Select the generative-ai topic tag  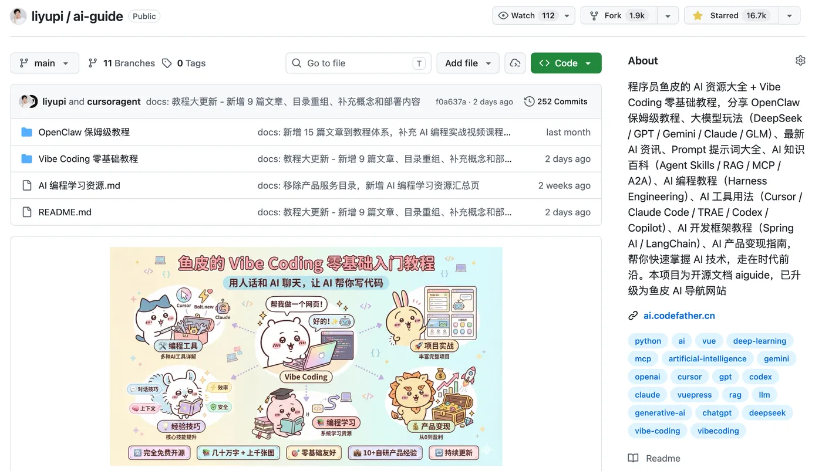[660, 413]
